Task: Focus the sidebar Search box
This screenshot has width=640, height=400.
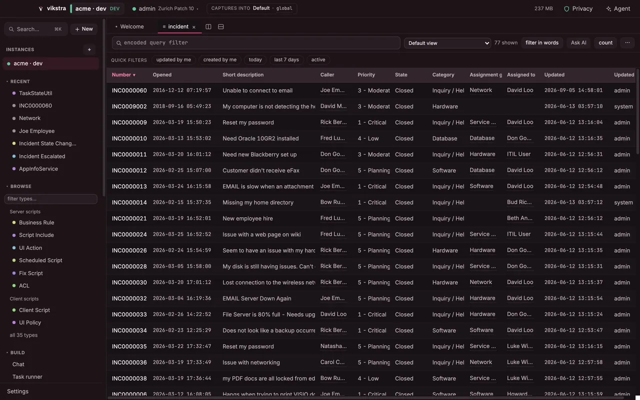Action: 36,29
